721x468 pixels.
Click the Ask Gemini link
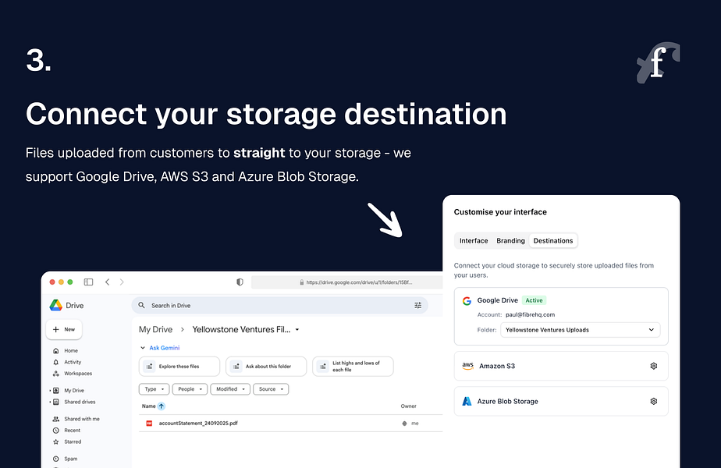(164, 348)
